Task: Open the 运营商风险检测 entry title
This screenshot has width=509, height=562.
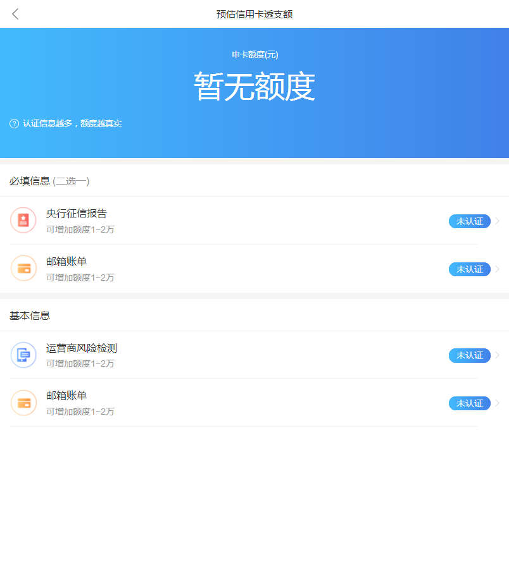Action: 82,348
